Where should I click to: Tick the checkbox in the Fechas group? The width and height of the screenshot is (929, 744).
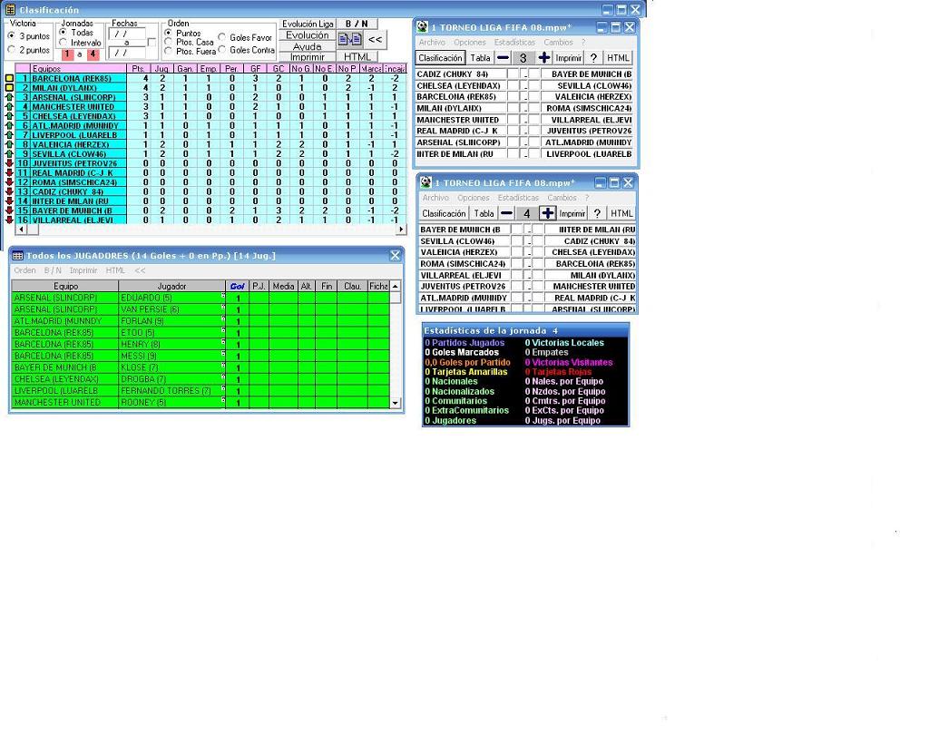pos(152,43)
